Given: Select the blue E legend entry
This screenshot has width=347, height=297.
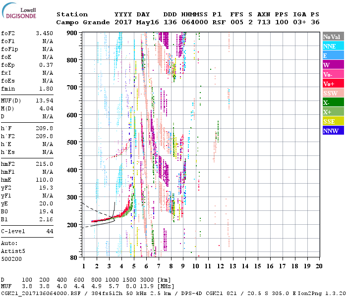Looking at the screenshot, I should tap(333, 55).
